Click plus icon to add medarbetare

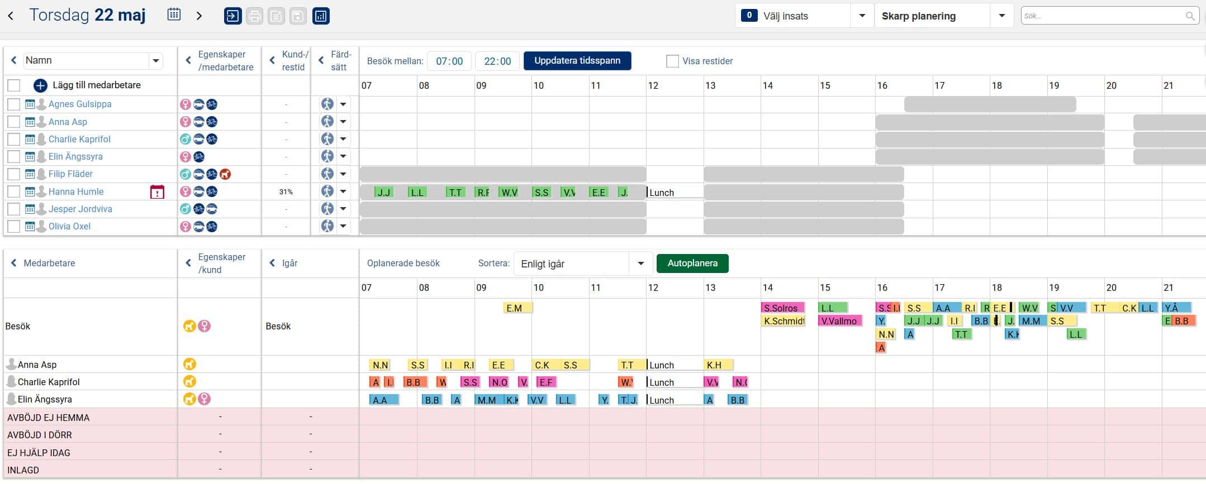pos(40,85)
